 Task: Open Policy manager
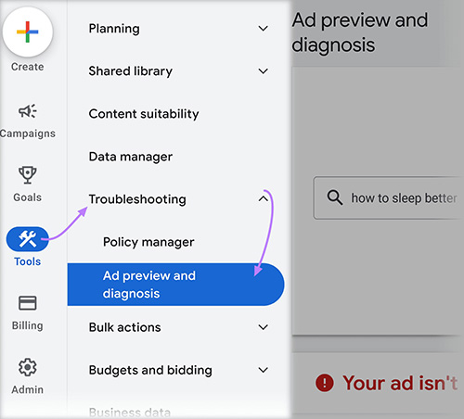pyautogui.click(x=148, y=242)
